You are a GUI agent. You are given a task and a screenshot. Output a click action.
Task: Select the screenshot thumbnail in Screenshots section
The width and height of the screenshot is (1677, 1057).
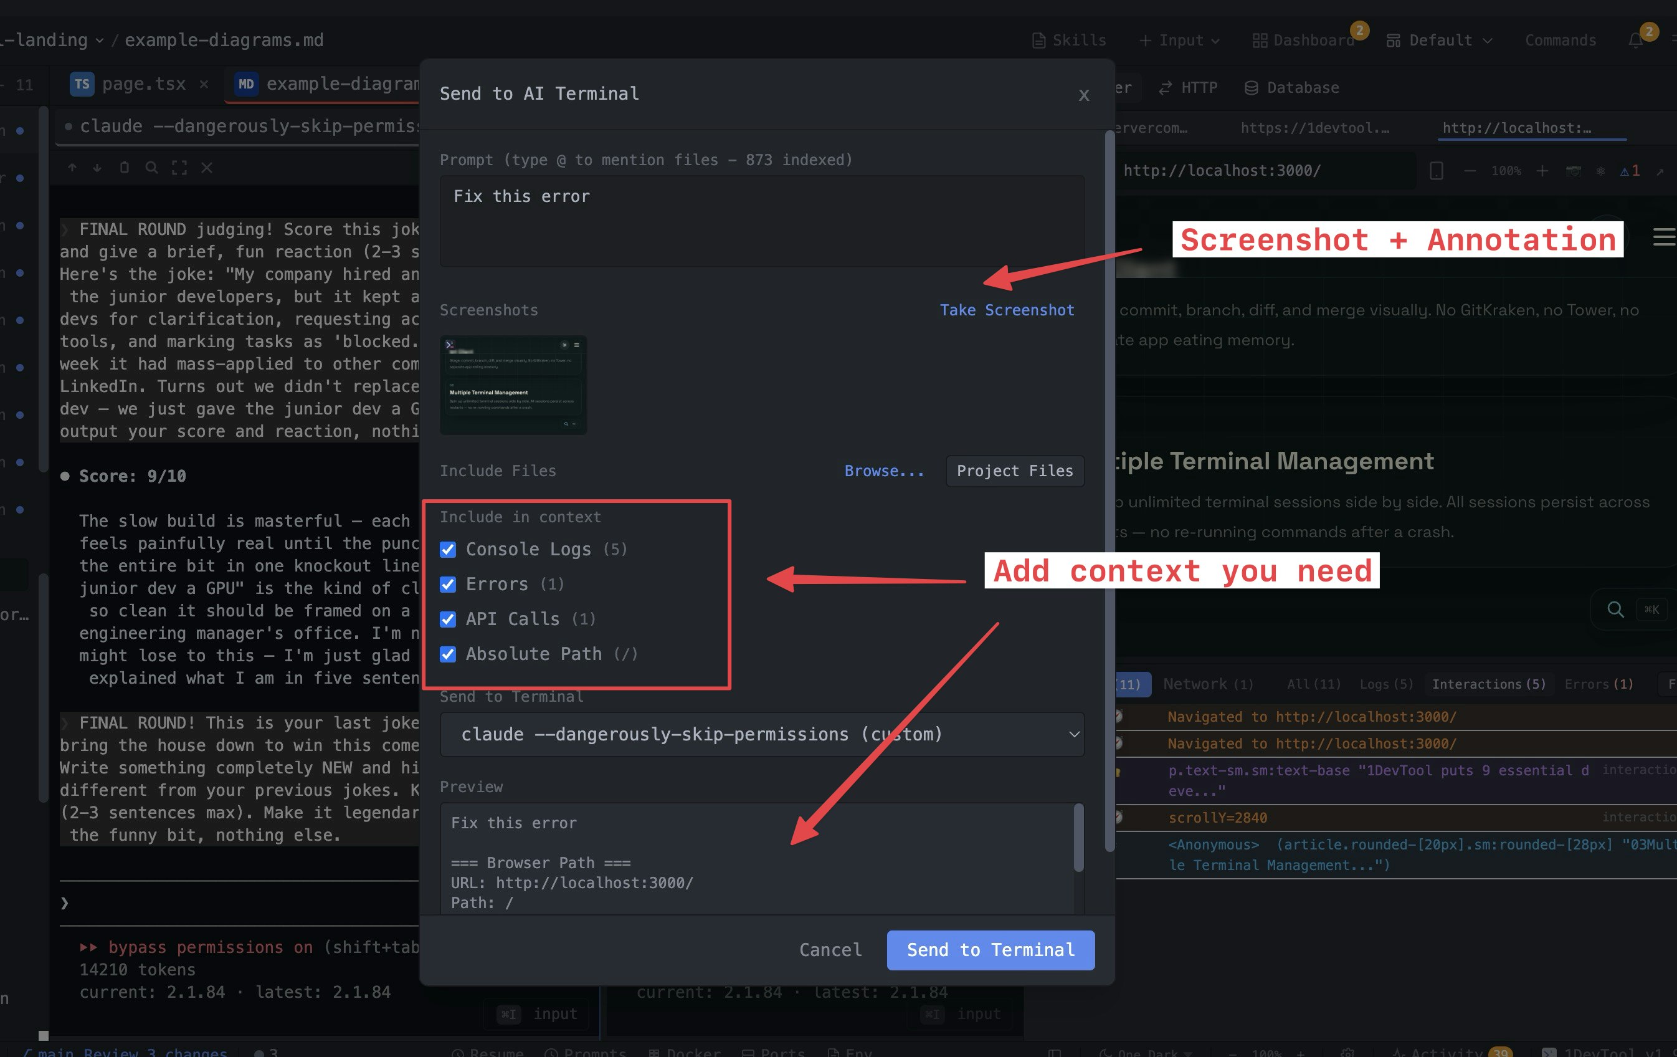(x=513, y=385)
